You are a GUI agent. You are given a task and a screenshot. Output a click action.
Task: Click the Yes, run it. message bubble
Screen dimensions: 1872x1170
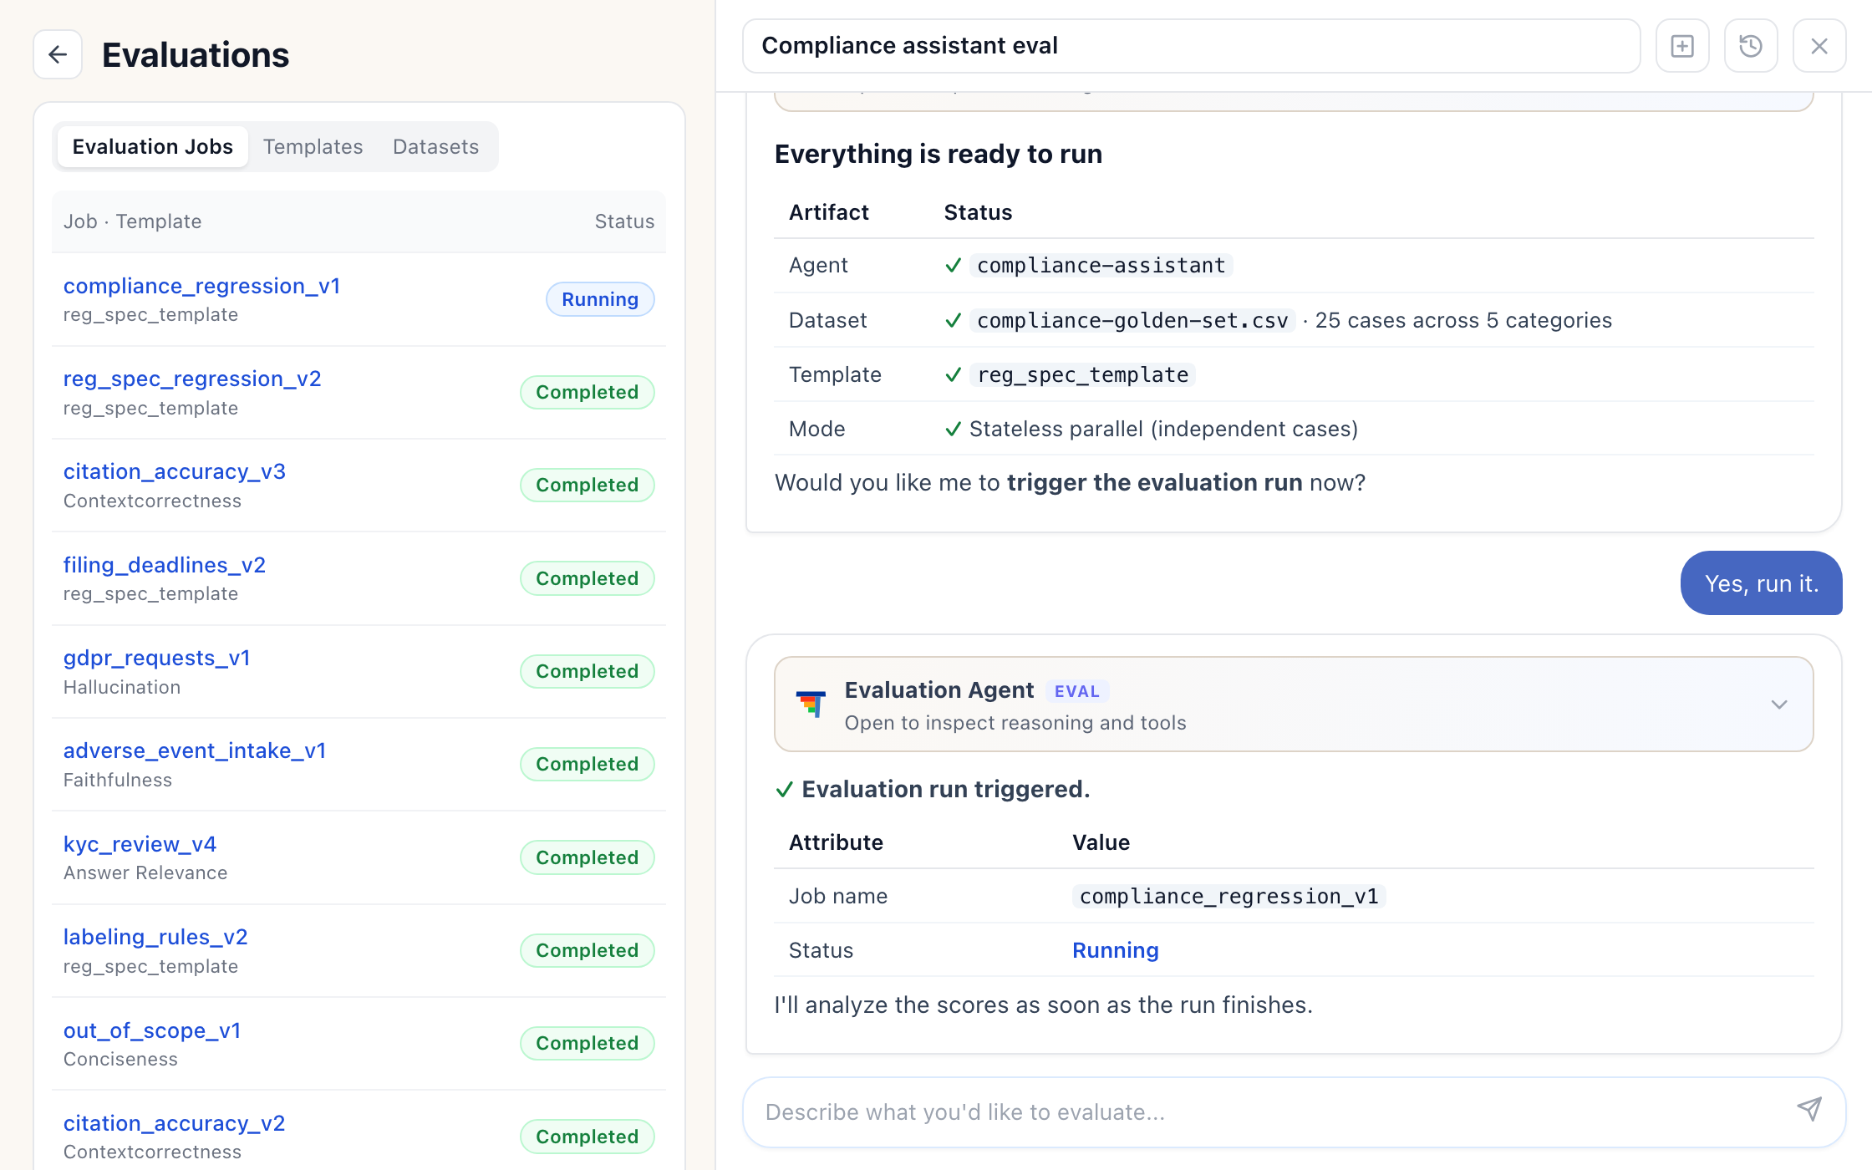[1761, 583]
